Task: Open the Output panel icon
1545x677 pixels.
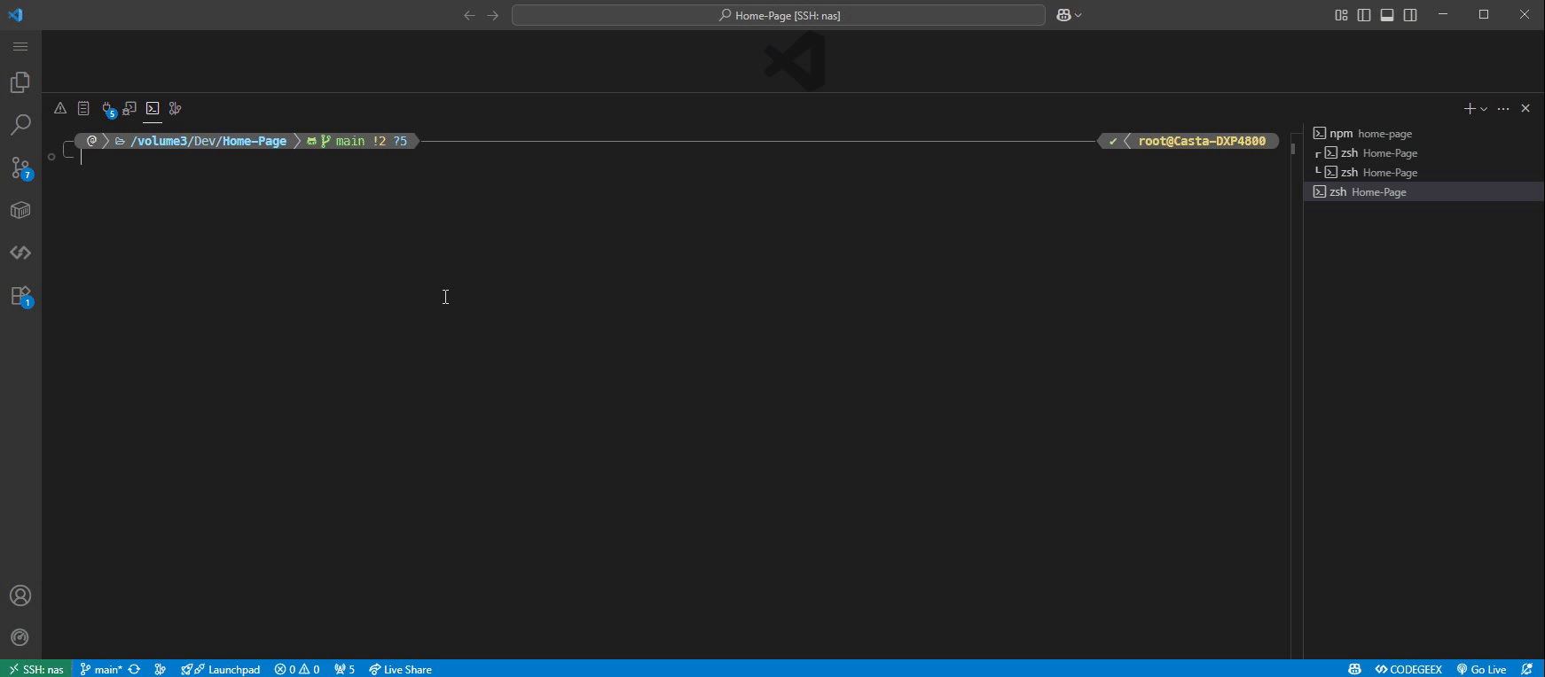Action: point(83,108)
